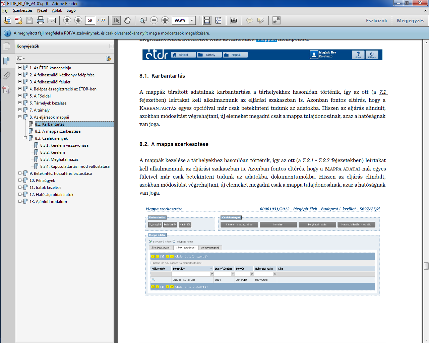Viewport: 429px width, 343px height.
Task: Expand bookmark 9. Betekintés, hozzáférés biztosítása
Action: click(x=20, y=173)
